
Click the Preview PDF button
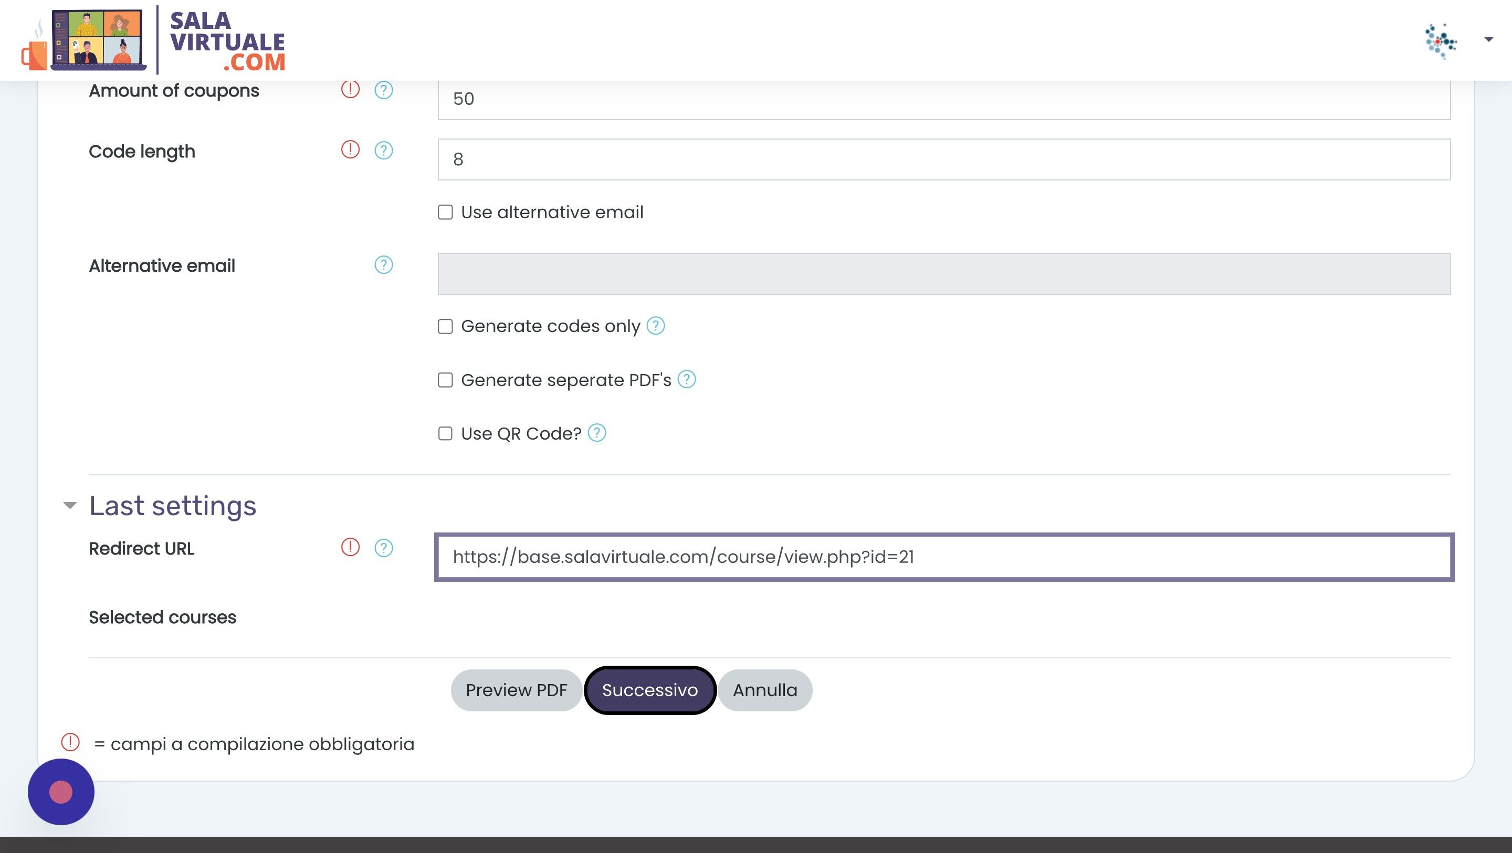[x=516, y=690]
